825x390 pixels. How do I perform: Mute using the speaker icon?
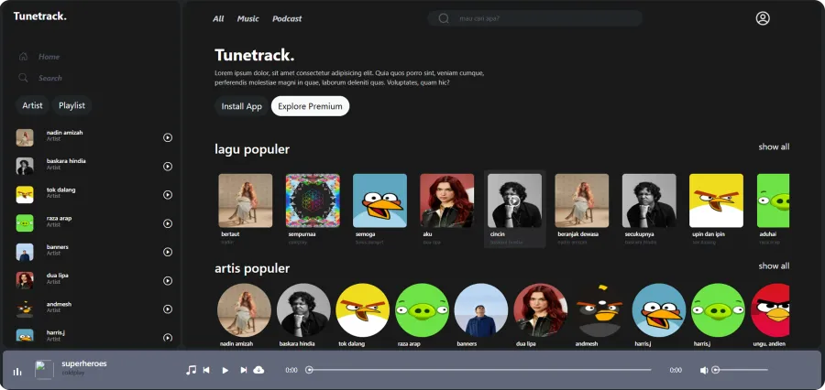point(704,371)
